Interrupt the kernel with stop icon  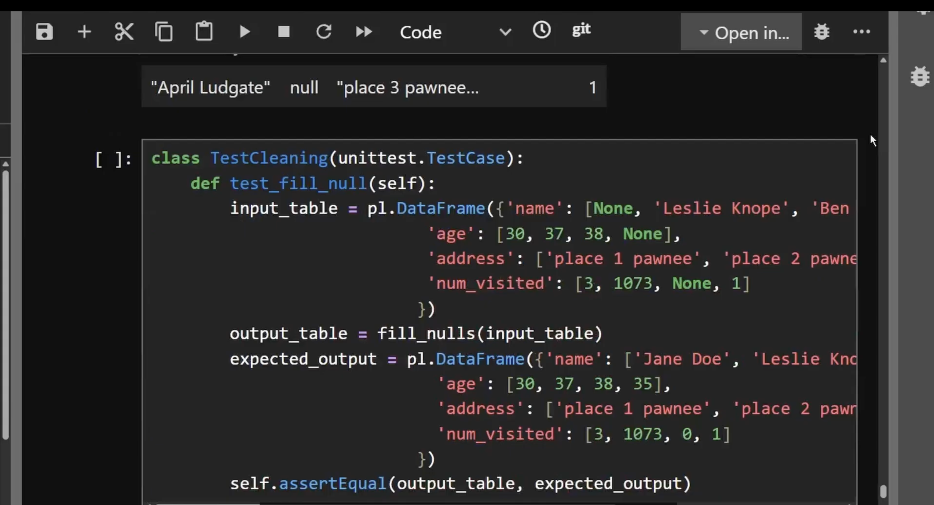[x=284, y=32]
